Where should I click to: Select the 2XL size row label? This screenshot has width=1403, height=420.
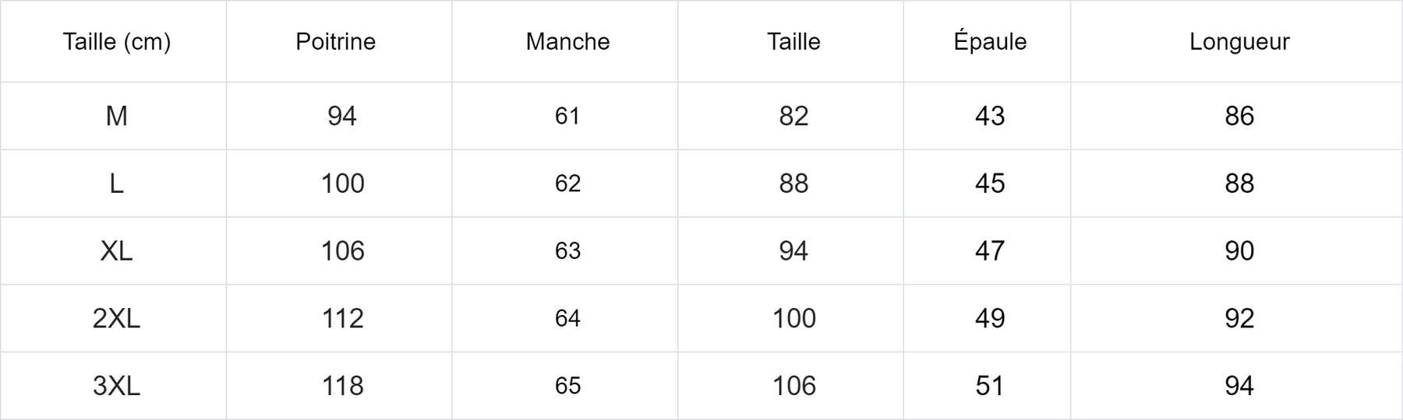(x=116, y=318)
